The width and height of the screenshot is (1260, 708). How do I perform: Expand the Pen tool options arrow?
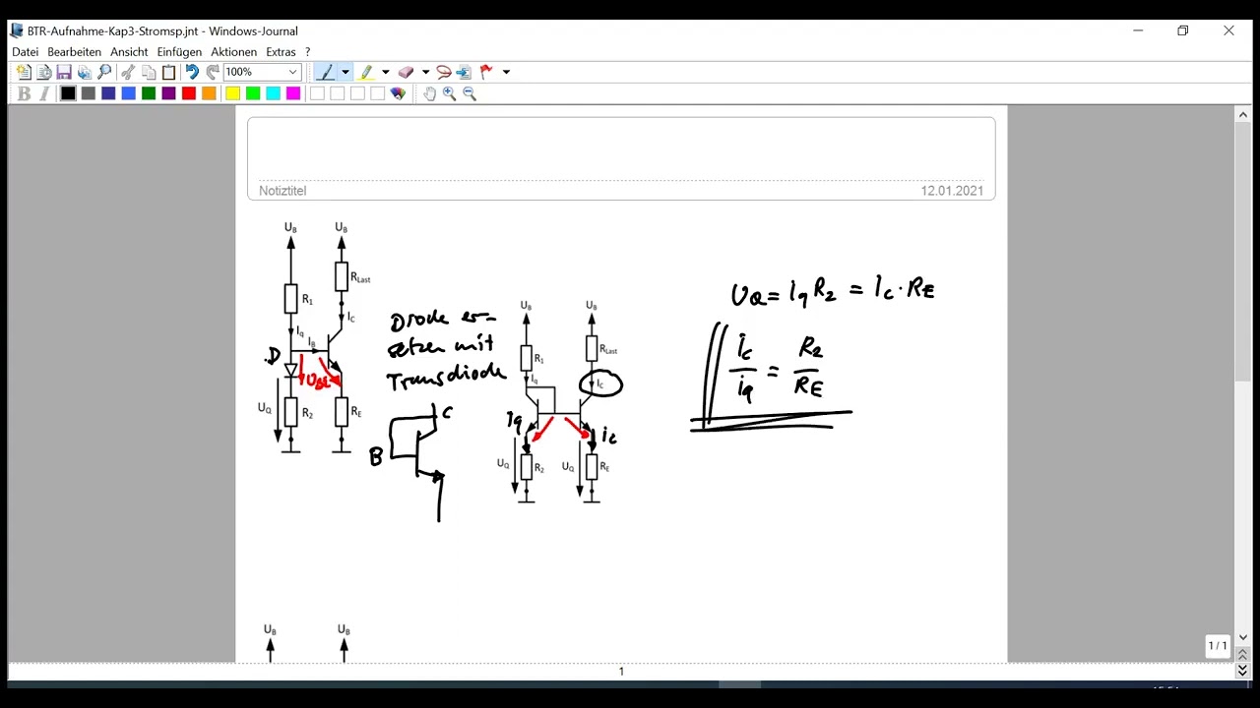pyautogui.click(x=345, y=72)
